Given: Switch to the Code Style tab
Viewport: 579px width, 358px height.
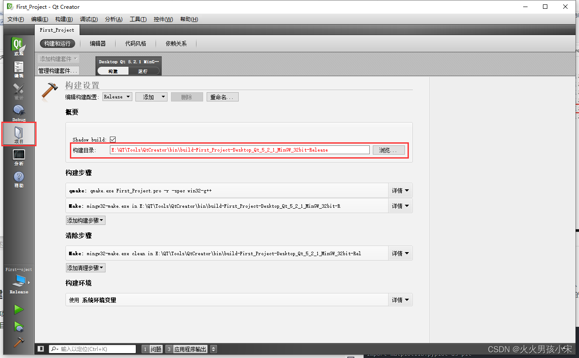Looking at the screenshot, I should coord(135,43).
